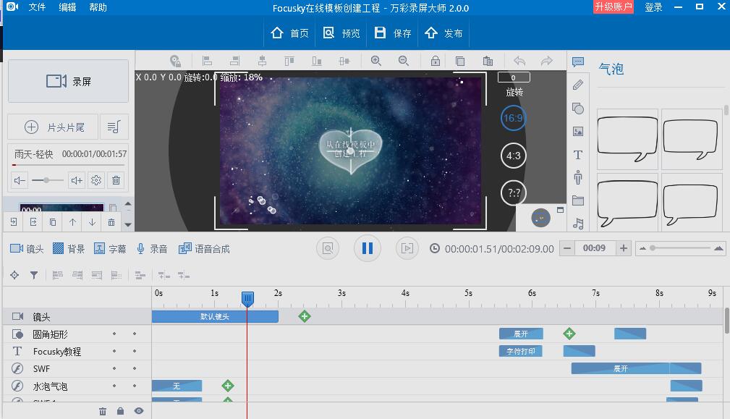The height and width of the screenshot is (419, 730).
Task: Select the 4:3 aspect ratio
Action: pyautogui.click(x=513, y=156)
